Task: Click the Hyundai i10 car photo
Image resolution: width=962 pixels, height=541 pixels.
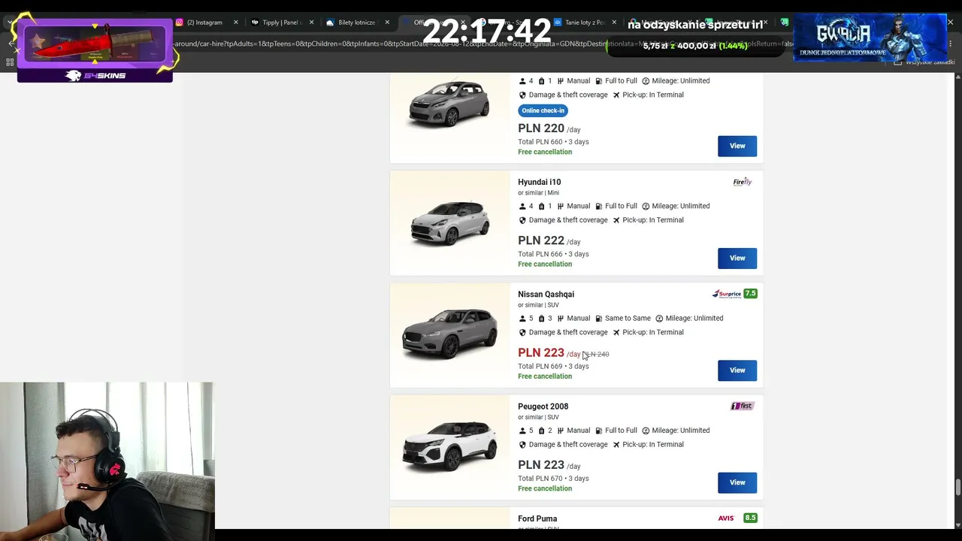Action: click(449, 223)
